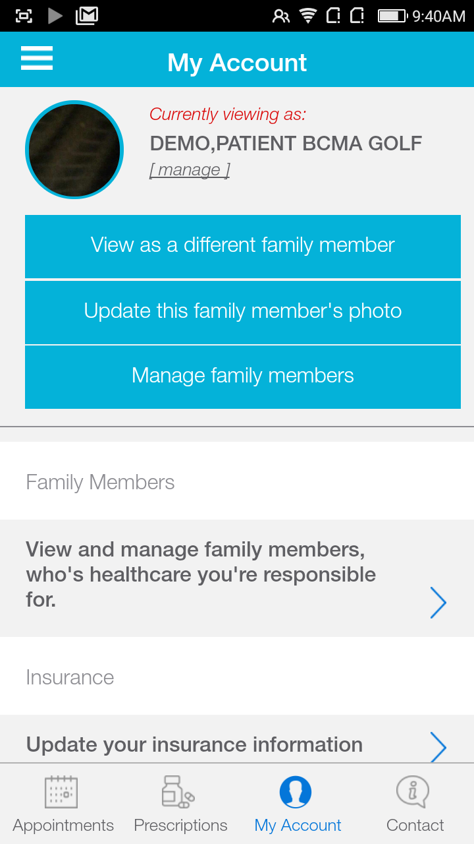Switch to the Prescriptions tab label
The image size is (474, 844).
click(x=180, y=826)
